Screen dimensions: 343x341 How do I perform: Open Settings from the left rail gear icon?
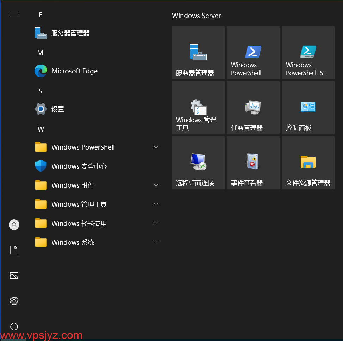point(14,301)
